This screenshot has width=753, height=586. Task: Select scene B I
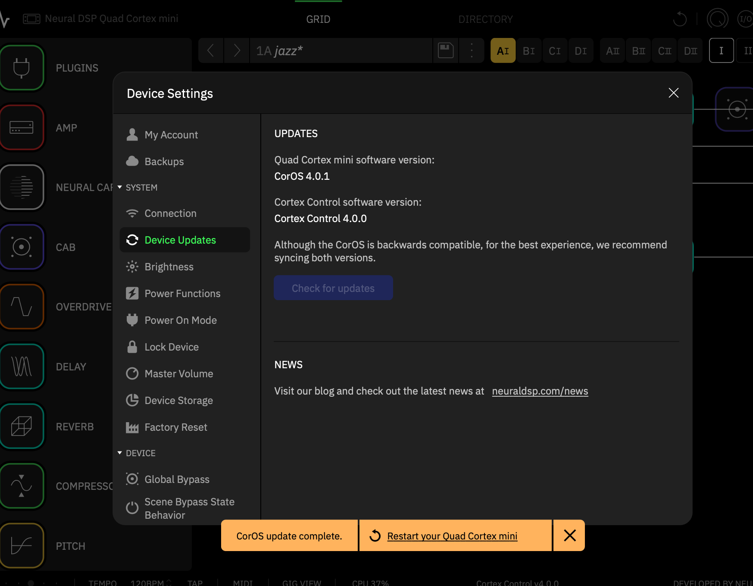tap(529, 50)
